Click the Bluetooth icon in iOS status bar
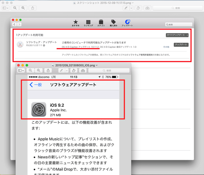 (x=103, y=77)
